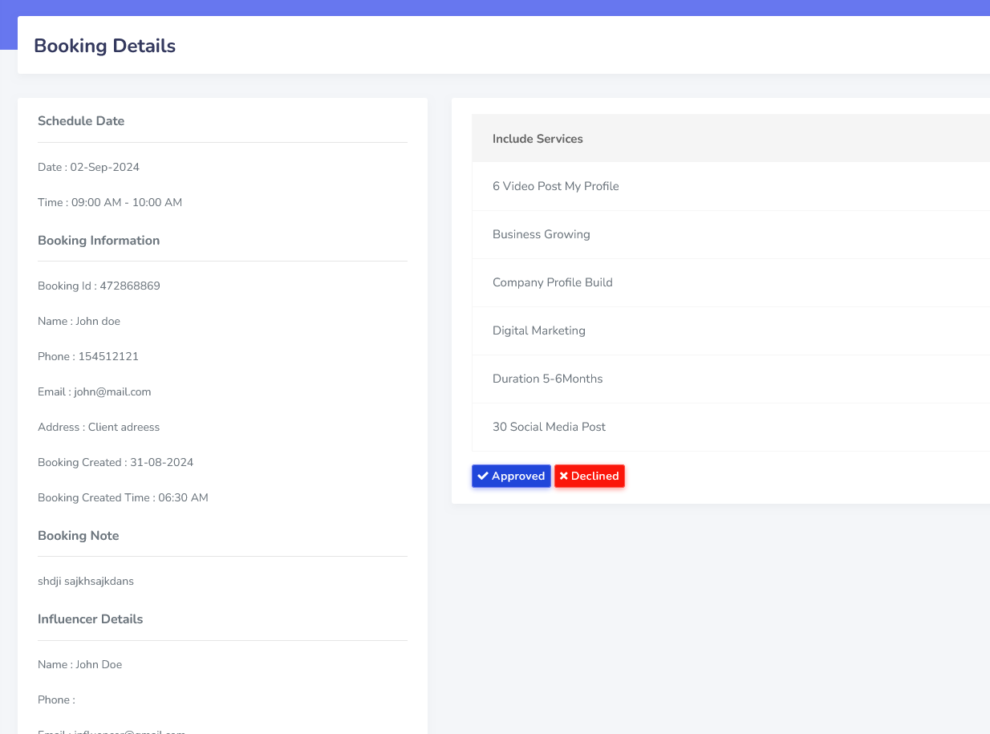This screenshot has height=734, width=990.
Task: Select the 30 Social Media Post row
Action: point(549,427)
